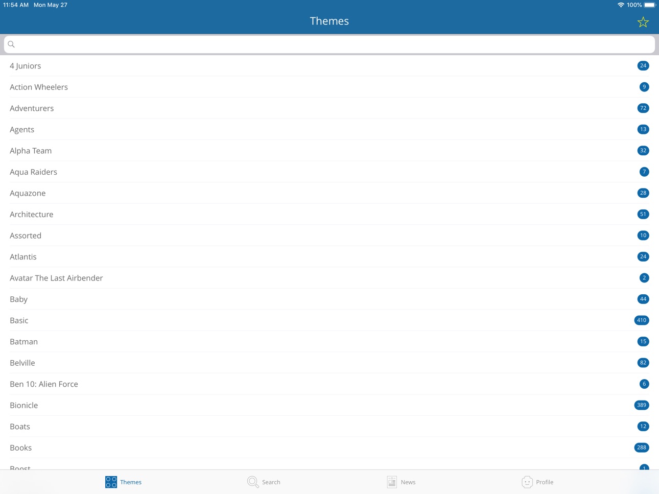Click the 24 badge on 4 Juniors row
Screen dimensions: 659x494
(643, 66)
